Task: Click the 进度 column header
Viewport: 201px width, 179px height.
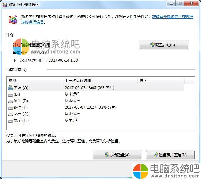Action: [160, 81]
